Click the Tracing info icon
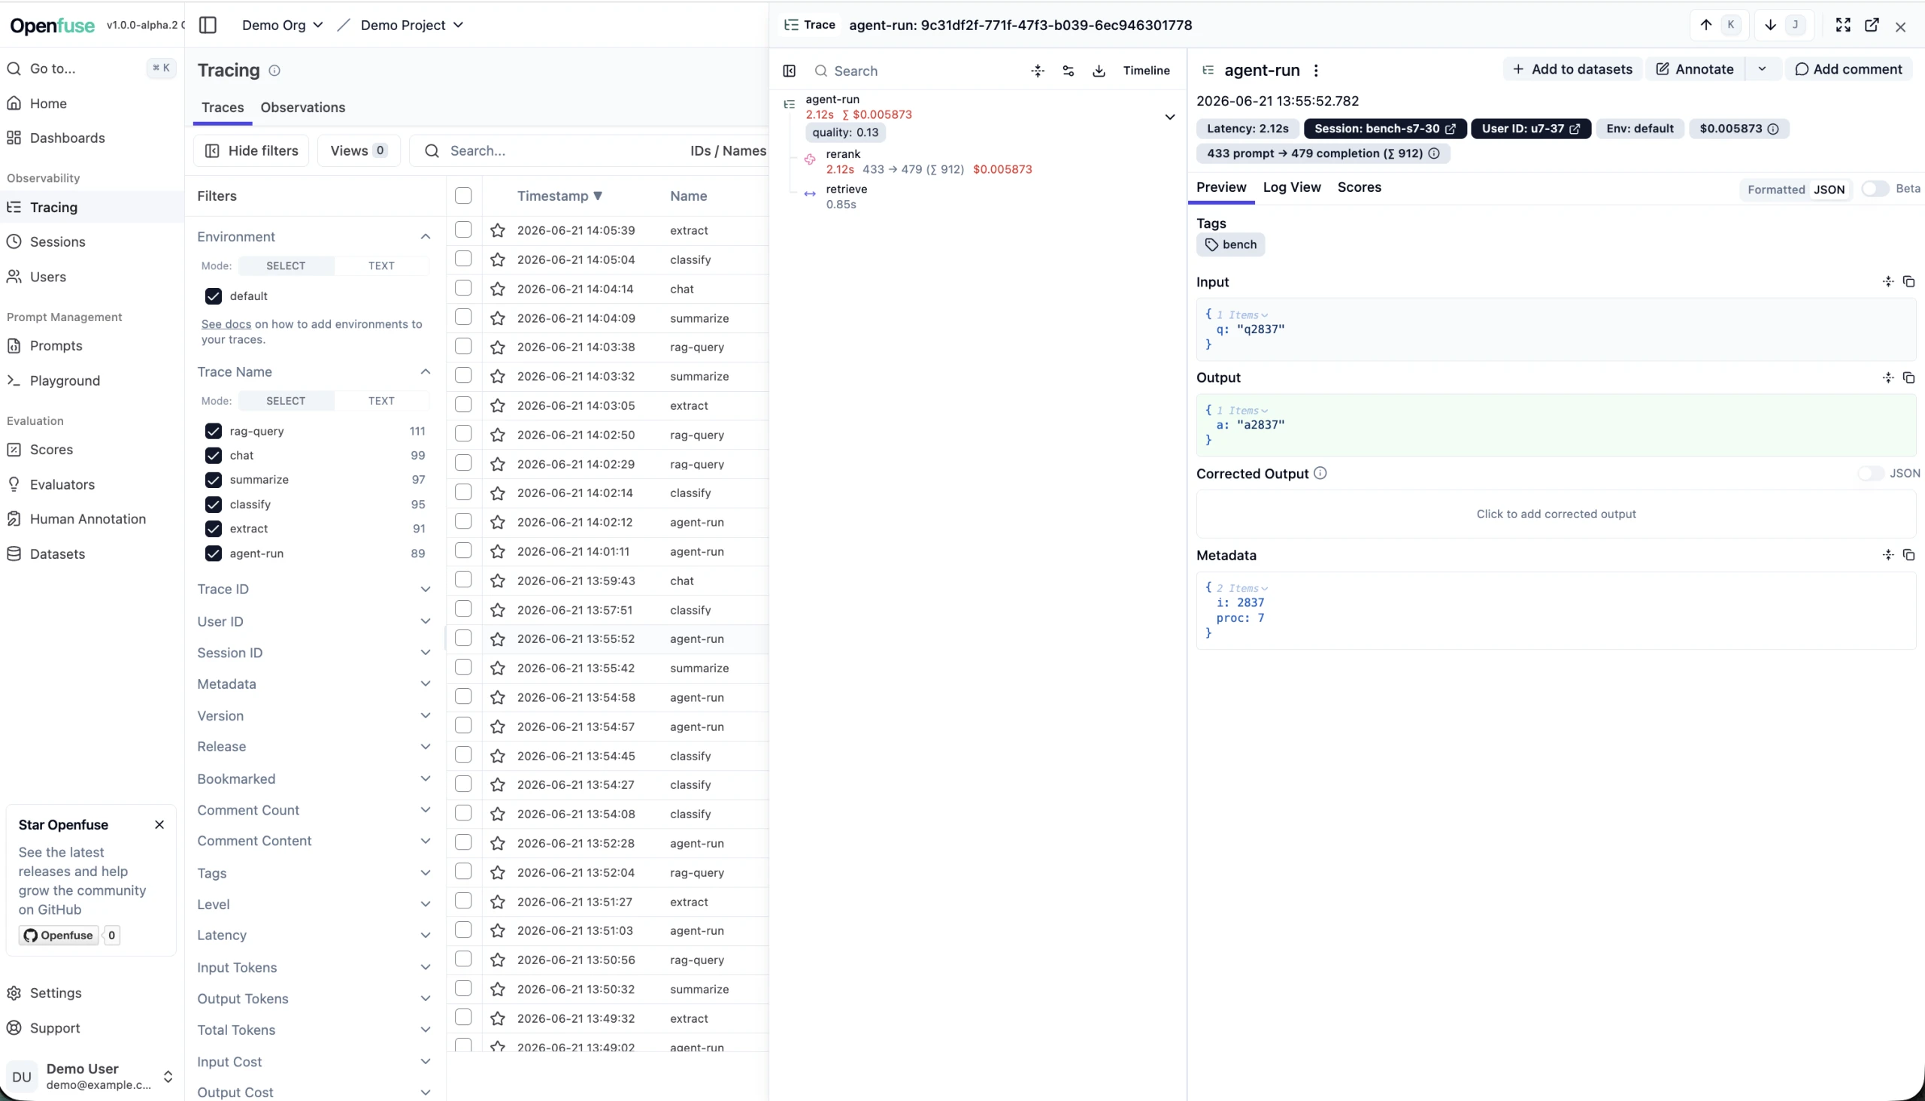 (x=274, y=71)
